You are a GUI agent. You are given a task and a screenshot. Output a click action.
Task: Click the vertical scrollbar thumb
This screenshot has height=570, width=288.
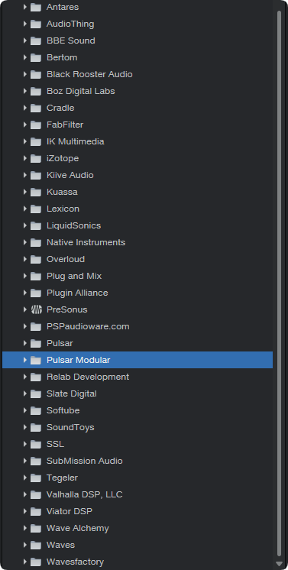pos(280,283)
